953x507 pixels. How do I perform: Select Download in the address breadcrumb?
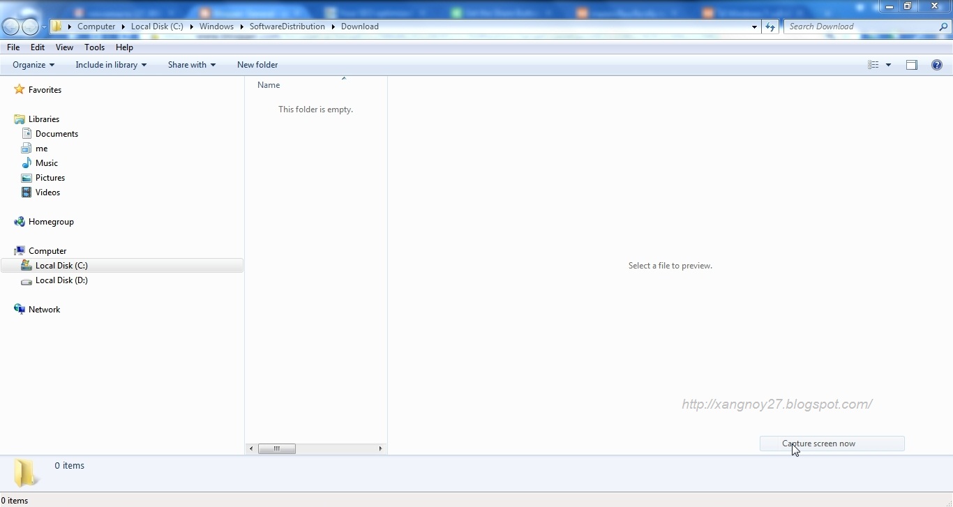pos(360,27)
